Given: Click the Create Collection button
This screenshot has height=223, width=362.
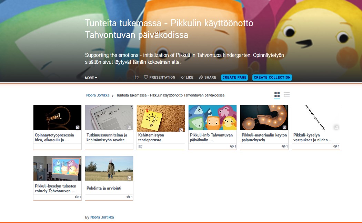Looking at the screenshot, I should point(272,78).
